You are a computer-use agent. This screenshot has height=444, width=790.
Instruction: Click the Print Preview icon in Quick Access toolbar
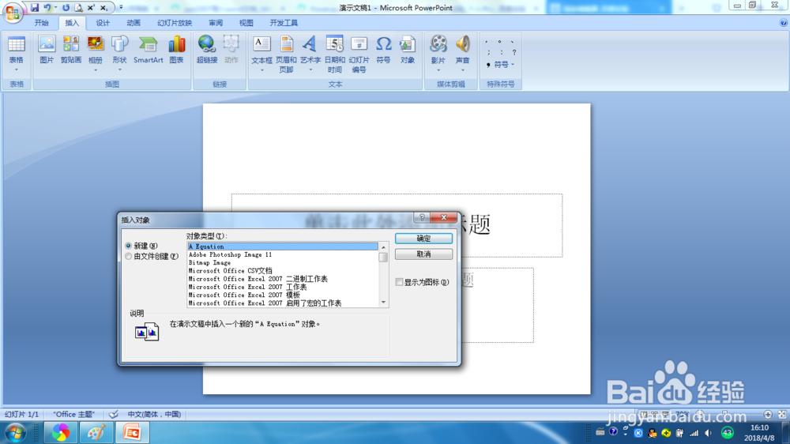(78, 8)
